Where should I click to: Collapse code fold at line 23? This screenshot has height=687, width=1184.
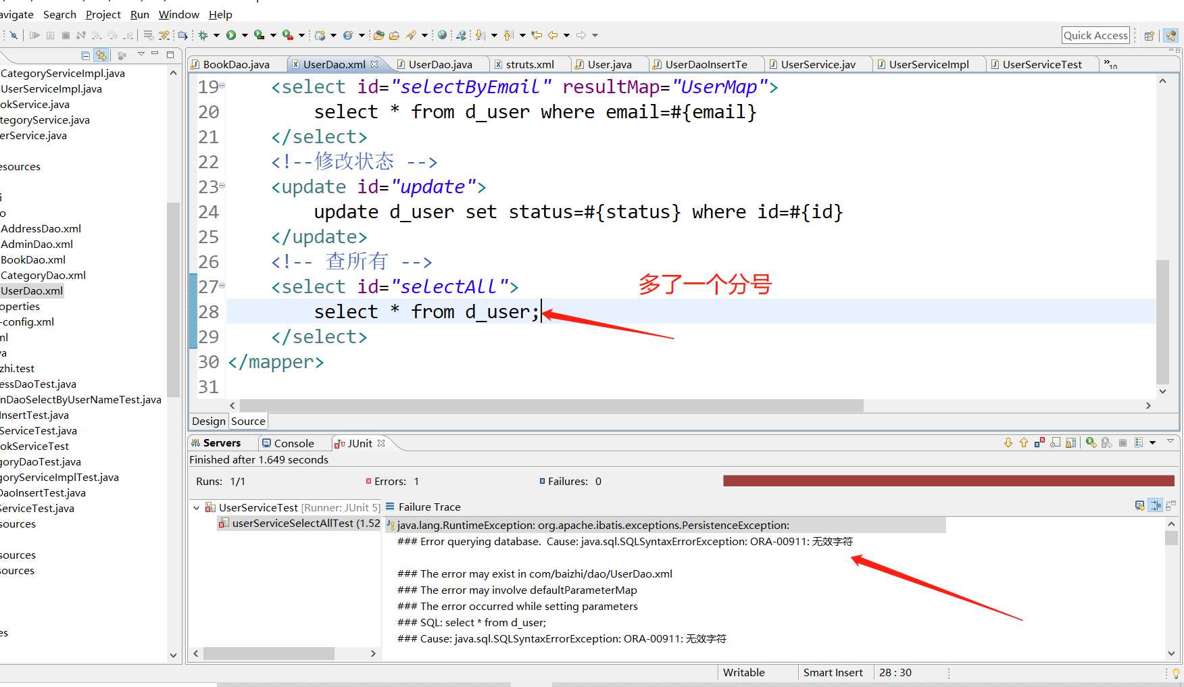(x=222, y=185)
